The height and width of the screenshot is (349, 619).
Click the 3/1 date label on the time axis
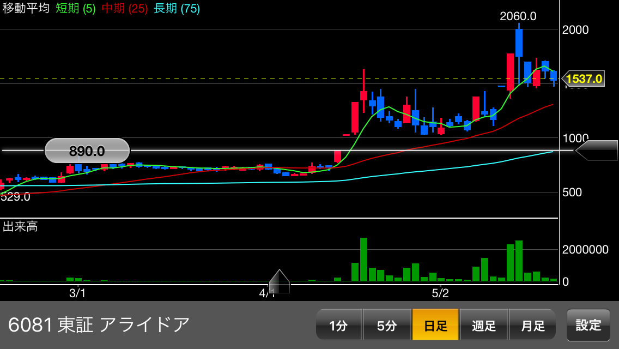coord(77,293)
